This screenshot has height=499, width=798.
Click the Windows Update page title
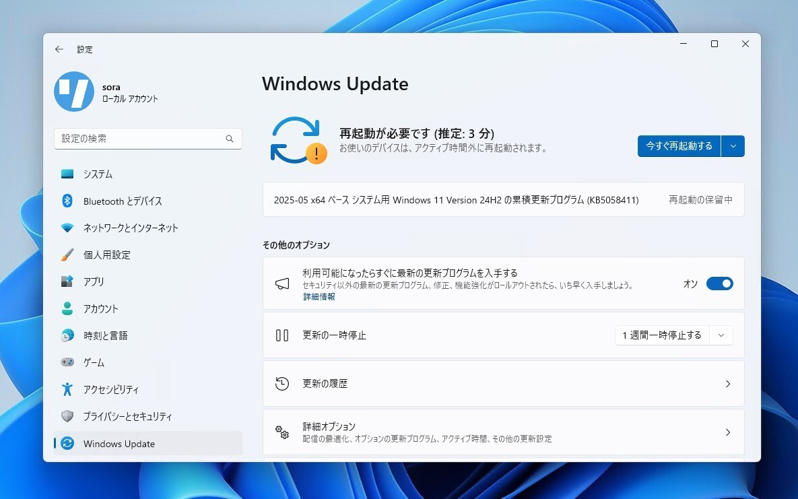tap(335, 84)
